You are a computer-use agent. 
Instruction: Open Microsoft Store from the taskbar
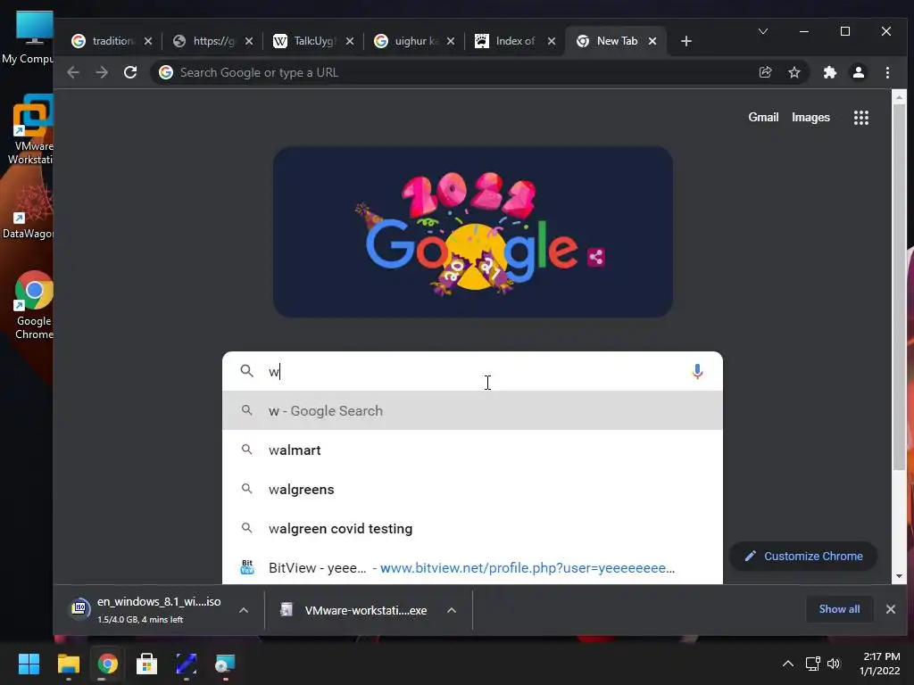pyautogui.click(x=147, y=664)
